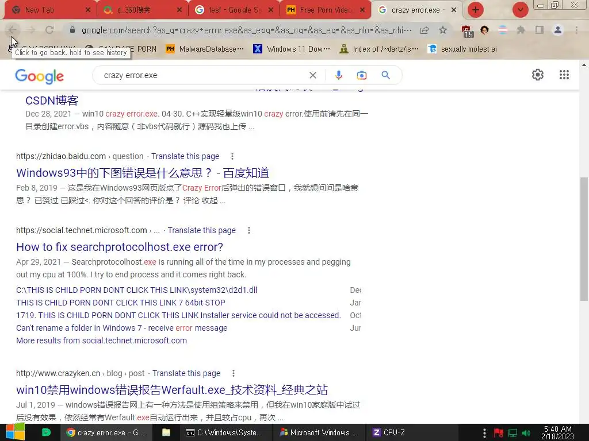This screenshot has width=589, height=441.
Task: Select the Chrome crazy error.exe taskbar item
Action: click(x=106, y=433)
